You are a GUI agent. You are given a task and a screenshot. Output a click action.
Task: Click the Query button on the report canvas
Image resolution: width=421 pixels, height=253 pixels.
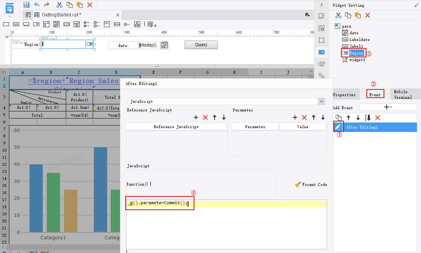pyautogui.click(x=201, y=45)
